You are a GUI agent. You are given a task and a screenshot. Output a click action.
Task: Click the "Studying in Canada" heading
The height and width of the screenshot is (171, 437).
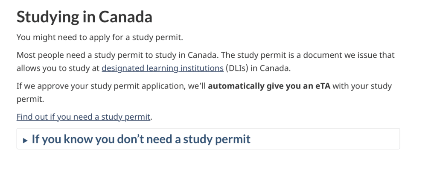[84, 18]
